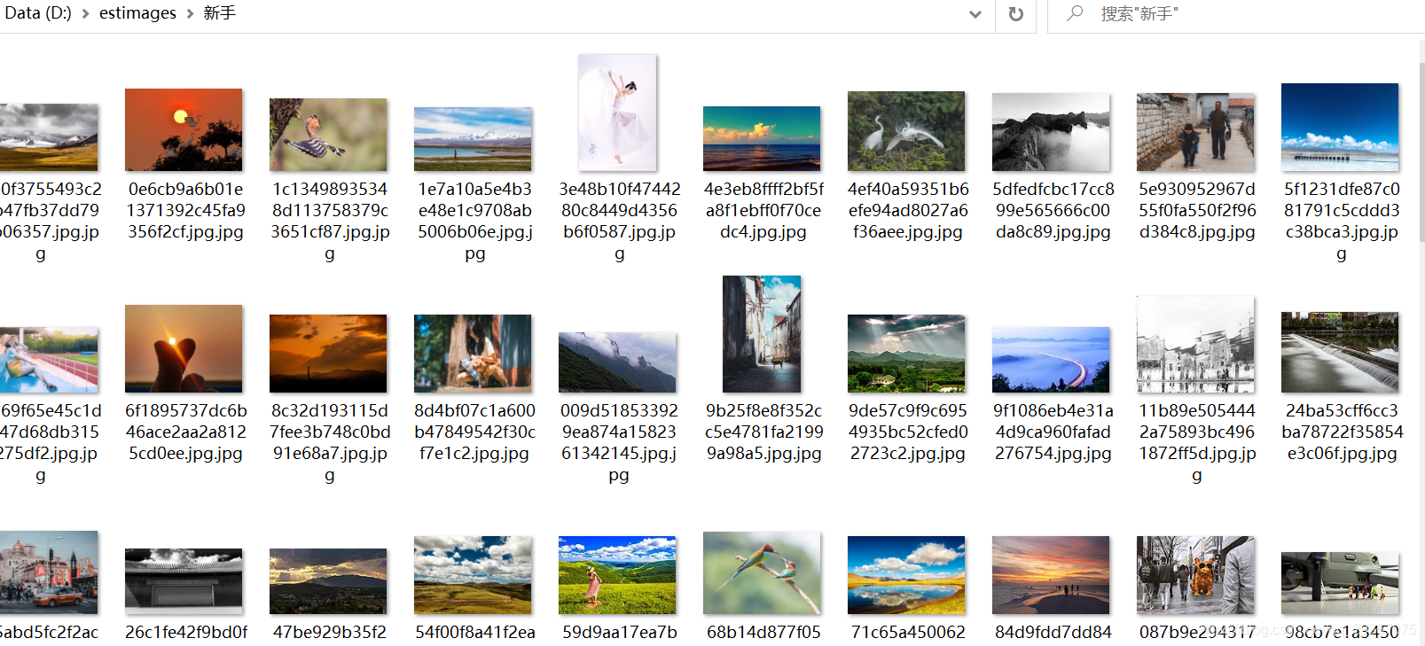Select the girl with dog thumbnail 8d4bf07c1a600

tap(473, 354)
